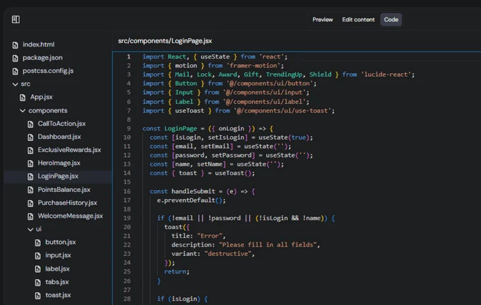
Task: Open input.jsx in ui folder
Action: (58, 255)
